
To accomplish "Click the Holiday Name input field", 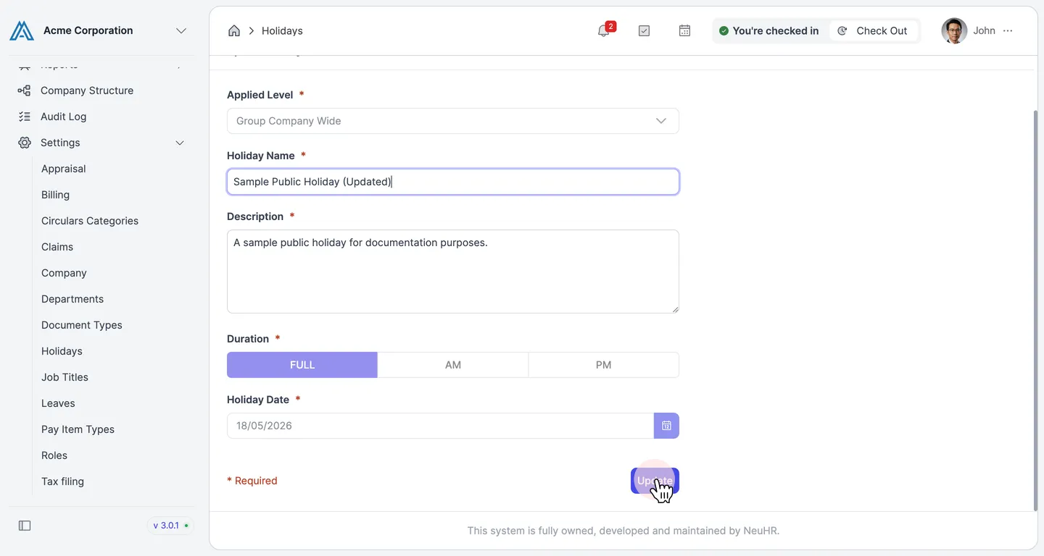I will point(453,182).
